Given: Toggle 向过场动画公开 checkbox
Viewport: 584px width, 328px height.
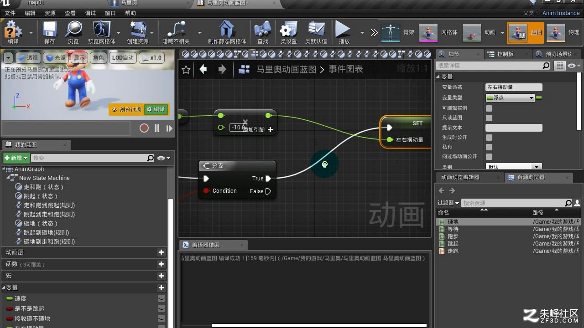Looking at the screenshot, I should [x=489, y=157].
